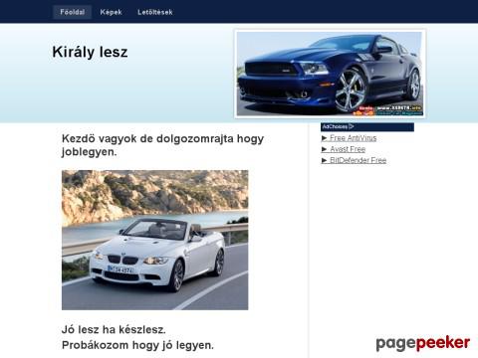Click the arrow before Free AntiVirus
Screen dimensions: 478x358
pyautogui.click(x=324, y=138)
